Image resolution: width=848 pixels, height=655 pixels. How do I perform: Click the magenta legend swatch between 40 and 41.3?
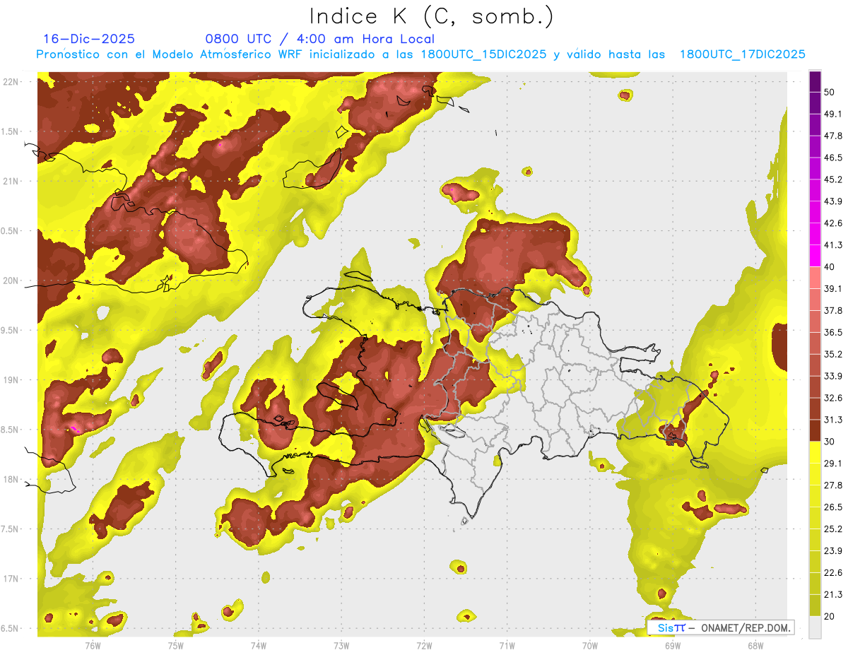click(x=815, y=256)
